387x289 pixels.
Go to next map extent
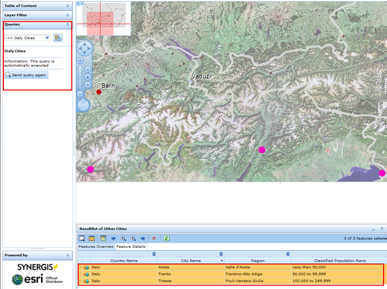tap(88, 85)
